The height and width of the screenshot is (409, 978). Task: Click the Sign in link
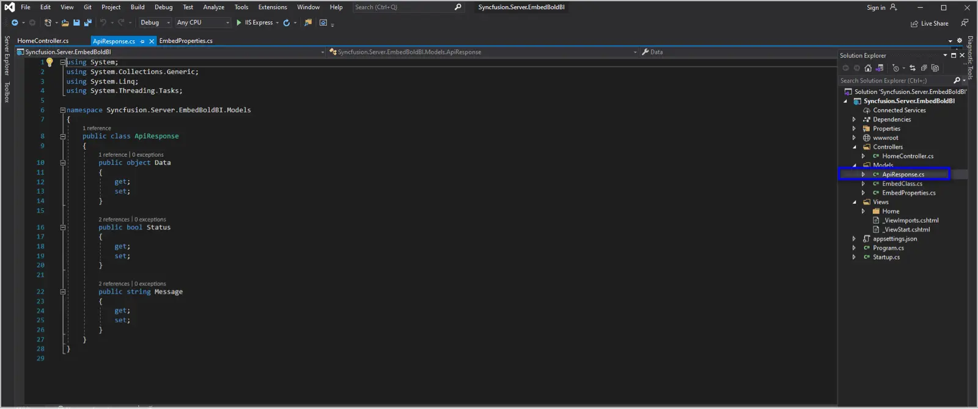[x=876, y=7]
